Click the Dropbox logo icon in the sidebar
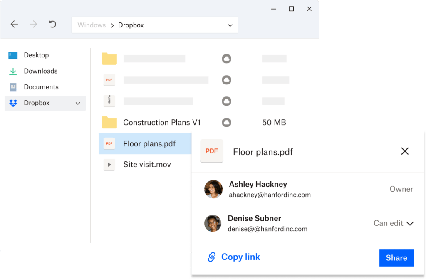This screenshot has height=279, width=426. coord(12,103)
